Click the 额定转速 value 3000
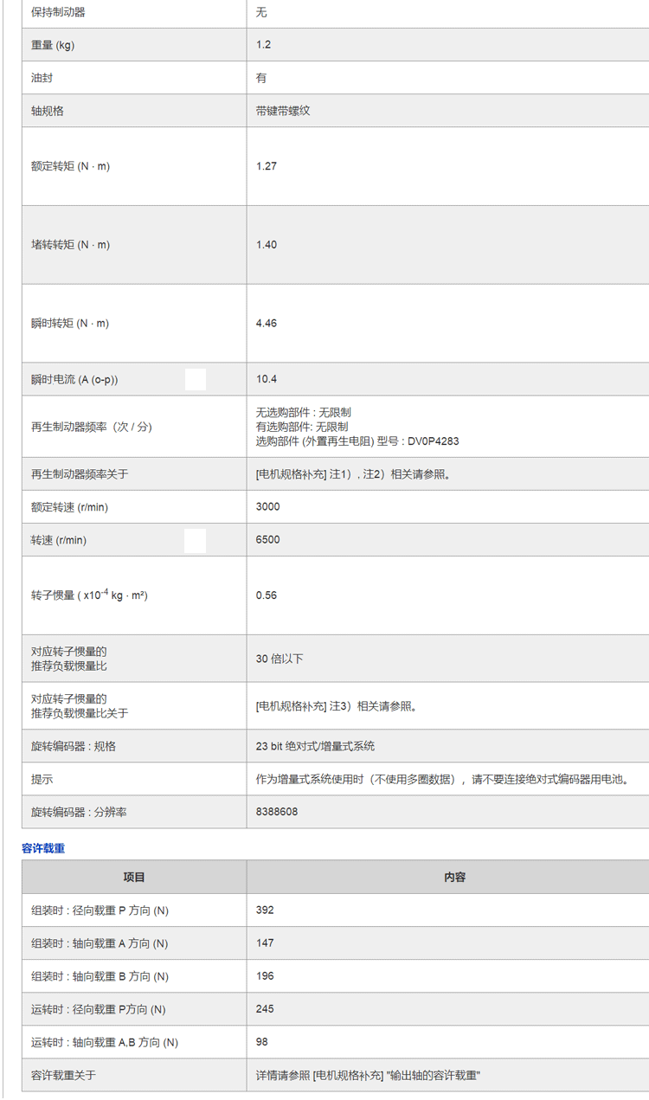649x1100 pixels. click(268, 507)
